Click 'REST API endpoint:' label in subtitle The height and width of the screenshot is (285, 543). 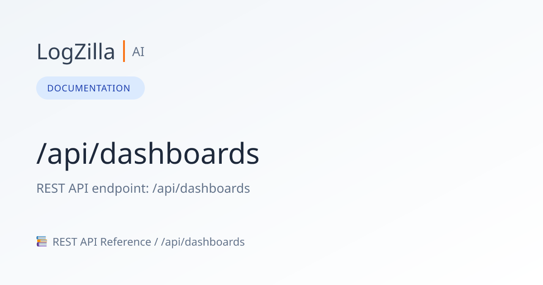pyautogui.click(x=93, y=188)
